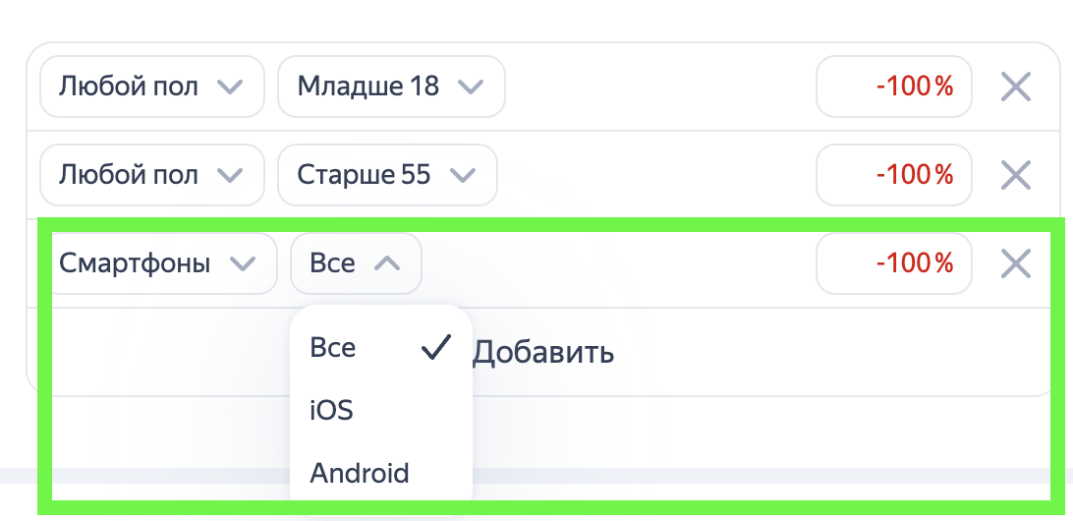Image resolution: width=1073 pixels, height=521 pixels.
Task: Open the Старше 55 age dropdown
Action: click(x=386, y=175)
